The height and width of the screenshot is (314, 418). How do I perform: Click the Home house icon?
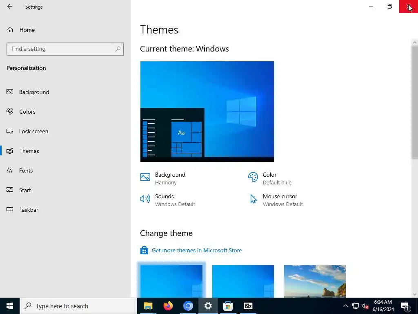point(10,29)
